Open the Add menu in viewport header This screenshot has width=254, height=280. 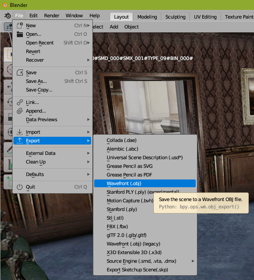point(114,27)
